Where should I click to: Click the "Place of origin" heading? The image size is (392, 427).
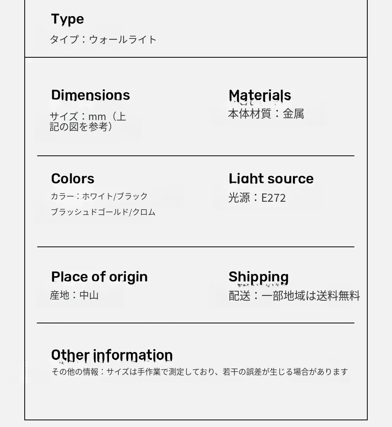pos(99,277)
